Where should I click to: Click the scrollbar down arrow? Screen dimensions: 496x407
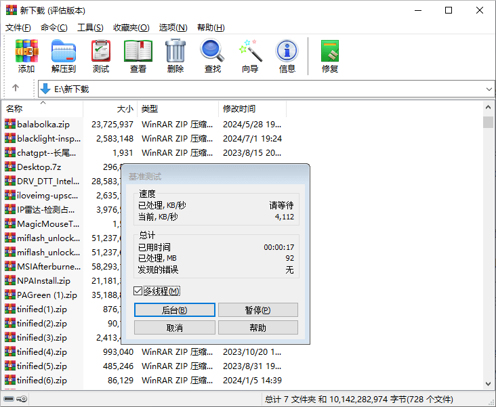point(488,384)
